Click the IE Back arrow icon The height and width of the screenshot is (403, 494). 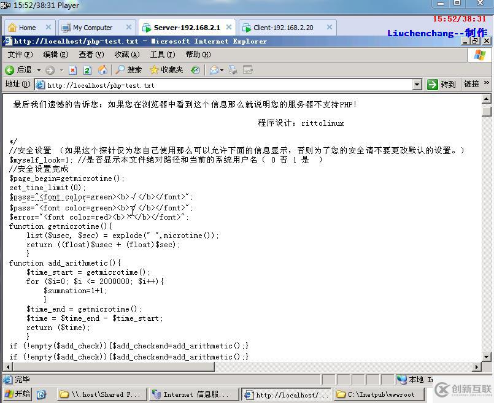coord(9,70)
